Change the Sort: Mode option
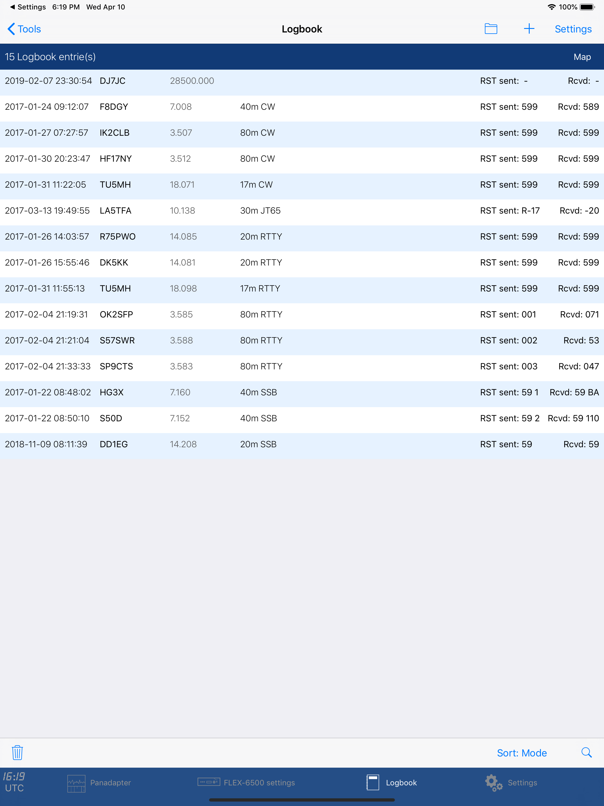Image resolution: width=604 pixels, height=806 pixels. click(x=522, y=753)
